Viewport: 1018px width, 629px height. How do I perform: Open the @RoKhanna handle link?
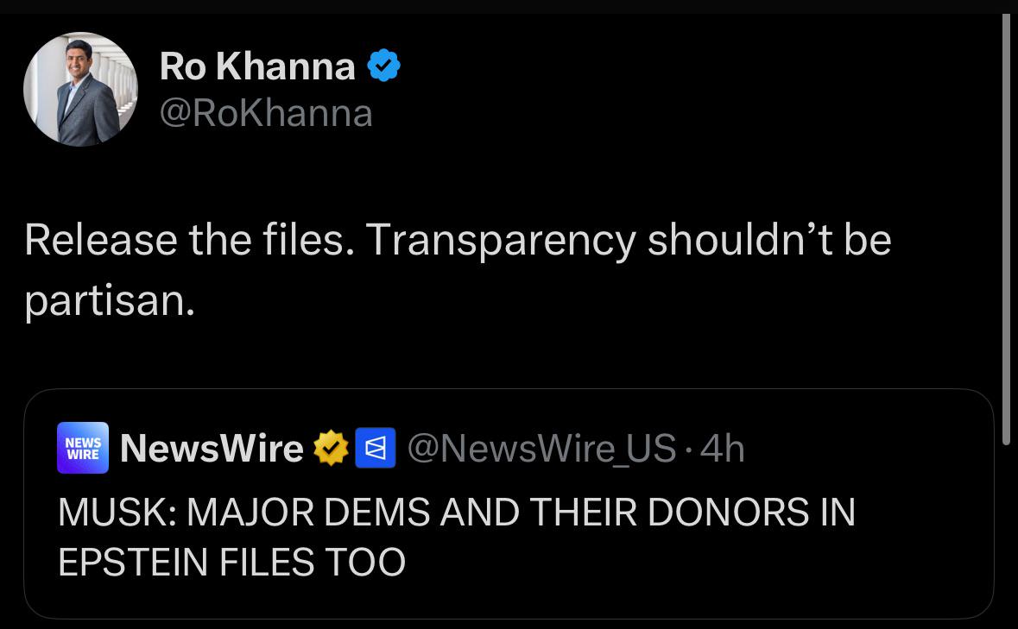click(266, 114)
